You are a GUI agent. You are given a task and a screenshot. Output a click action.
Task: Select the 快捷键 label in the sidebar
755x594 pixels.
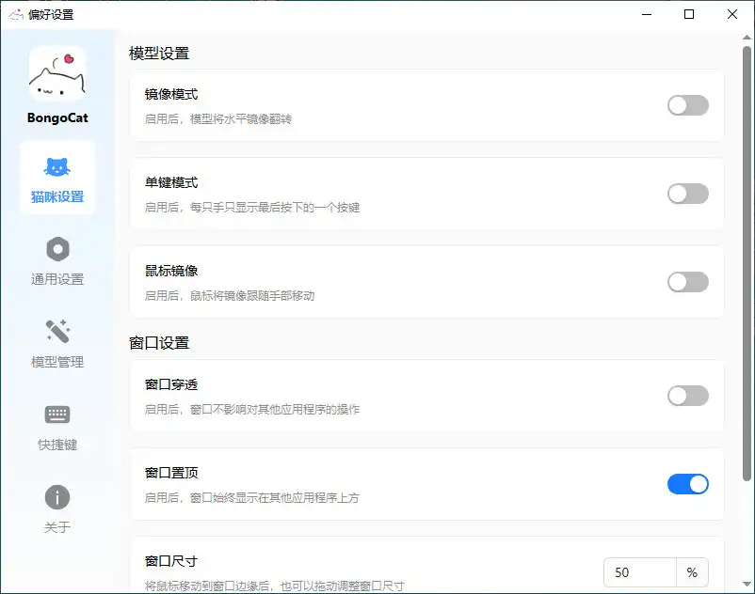(x=57, y=445)
